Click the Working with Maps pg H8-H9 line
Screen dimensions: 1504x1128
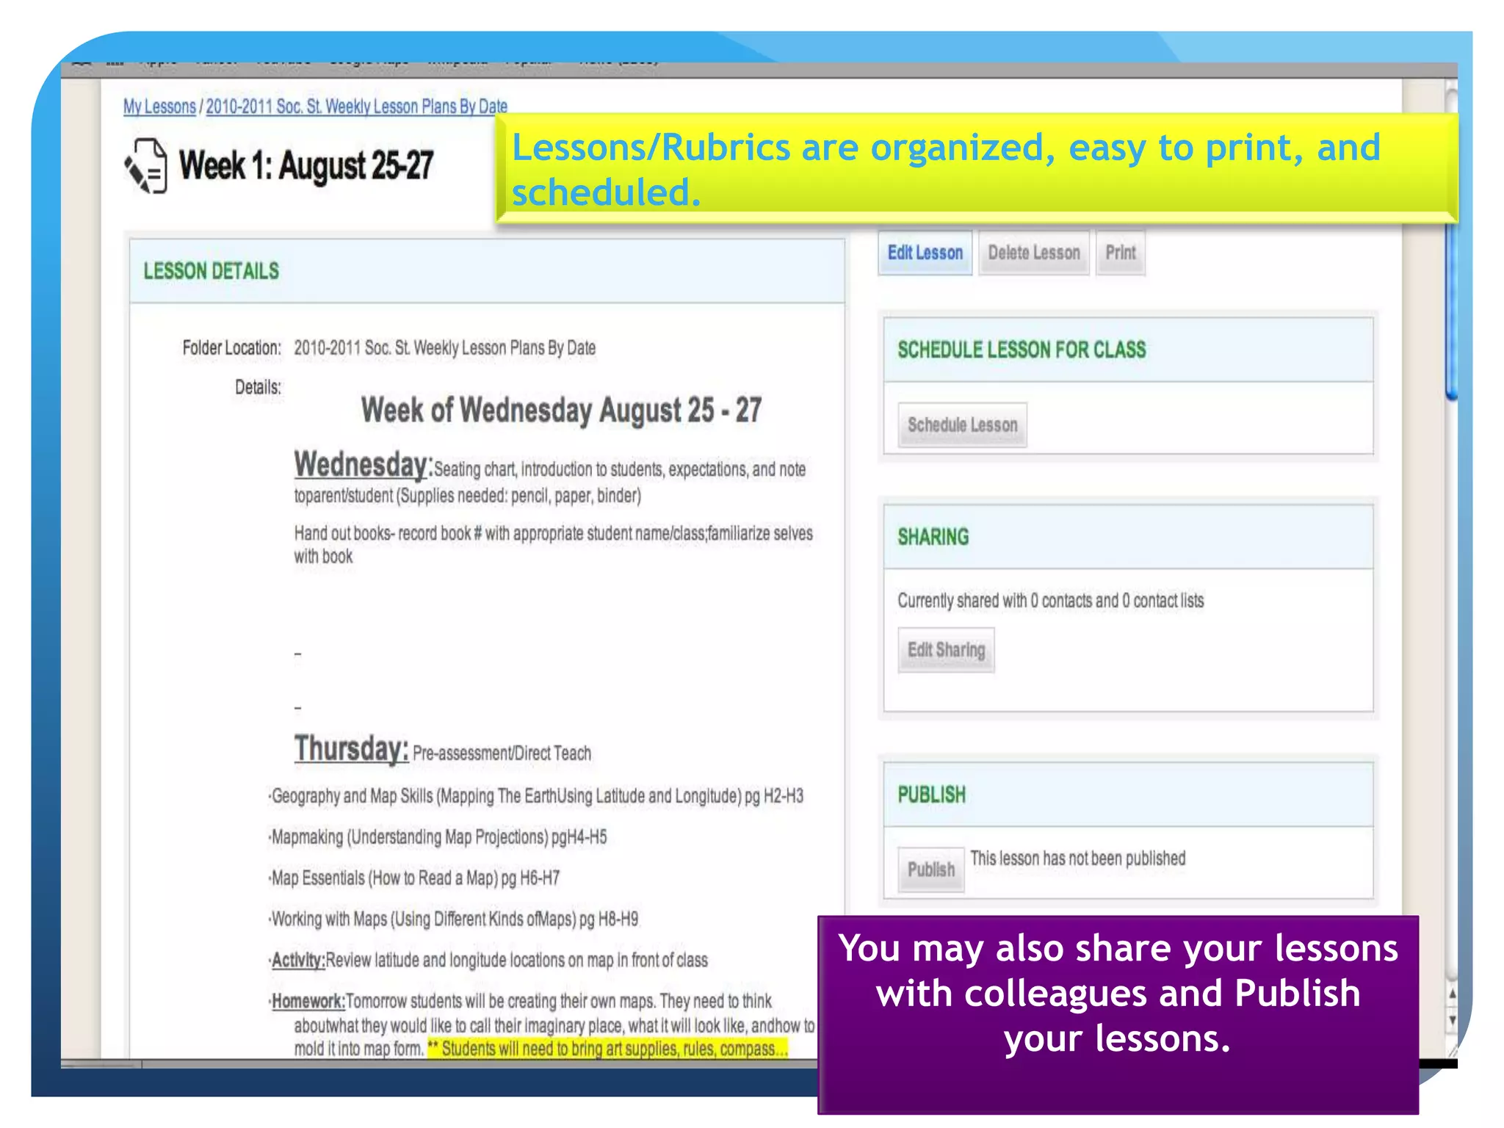click(x=454, y=919)
